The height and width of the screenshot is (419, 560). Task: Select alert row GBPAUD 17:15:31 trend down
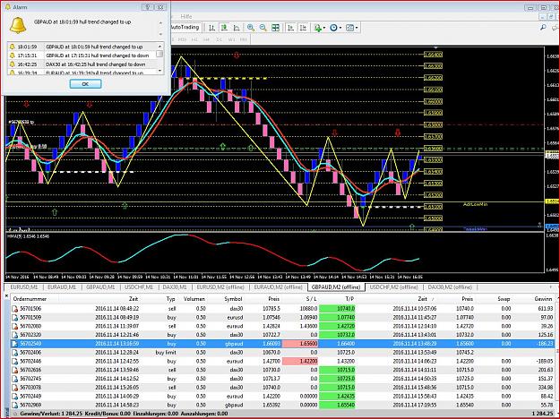pyautogui.click(x=82, y=56)
